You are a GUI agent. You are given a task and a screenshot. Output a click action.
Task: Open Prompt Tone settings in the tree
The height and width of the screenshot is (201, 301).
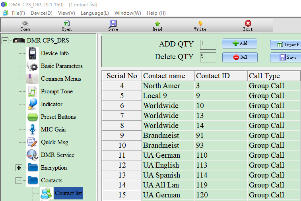pos(56,91)
